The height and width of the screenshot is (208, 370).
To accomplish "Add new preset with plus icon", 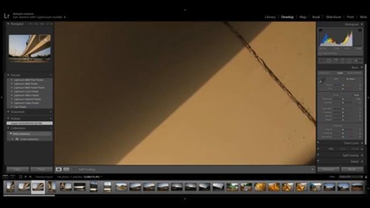I will (51, 75).
